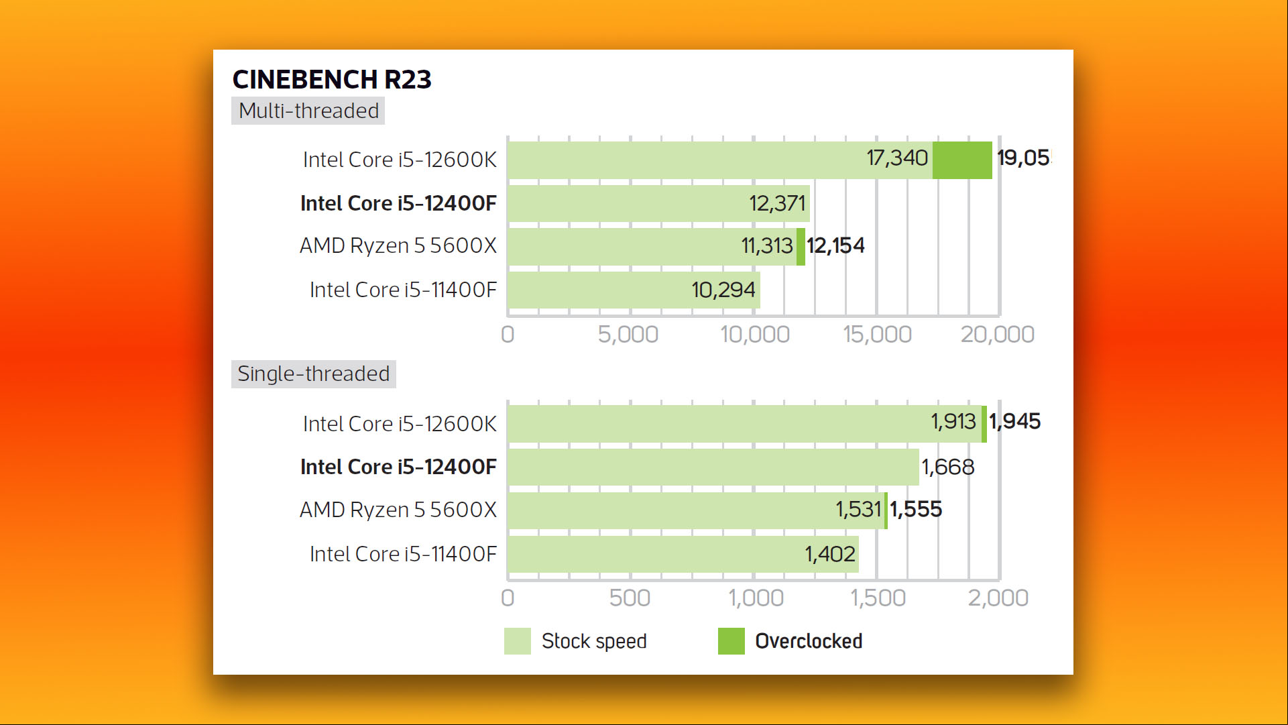Click the Intel Core i5-11400F single-threaded label
The height and width of the screenshot is (725, 1288).
403,554
